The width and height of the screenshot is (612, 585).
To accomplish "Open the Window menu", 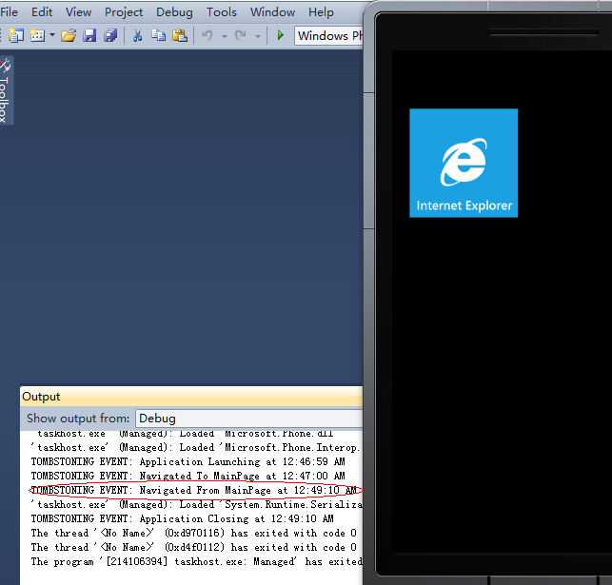I will tap(272, 12).
